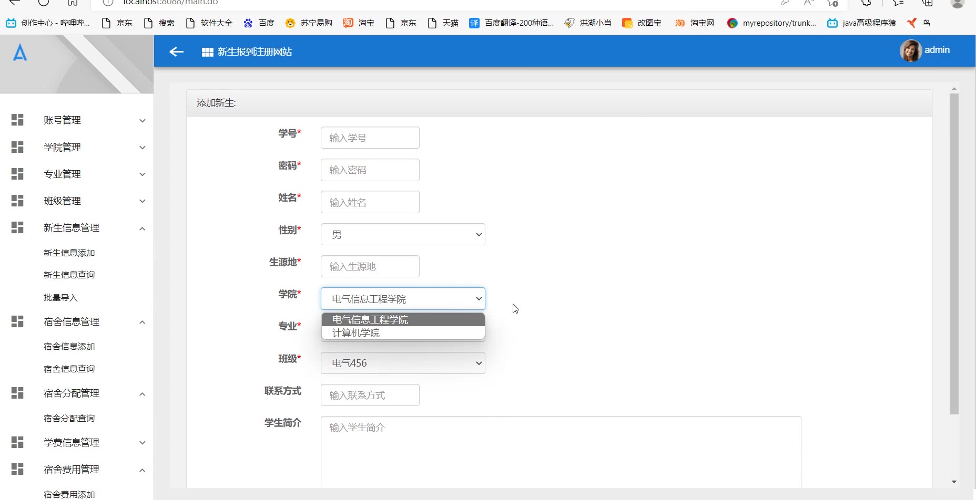This screenshot has width=976, height=500.
Task: Click the 专业管理 sidebar grid icon
Action: [x=17, y=174]
